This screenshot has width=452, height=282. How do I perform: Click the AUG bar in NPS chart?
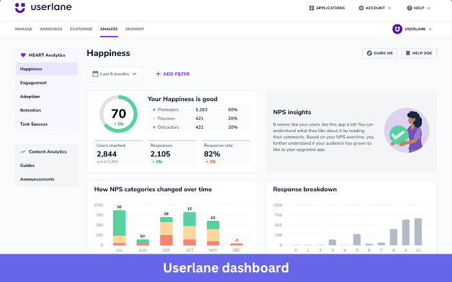(x=142, y=242)
